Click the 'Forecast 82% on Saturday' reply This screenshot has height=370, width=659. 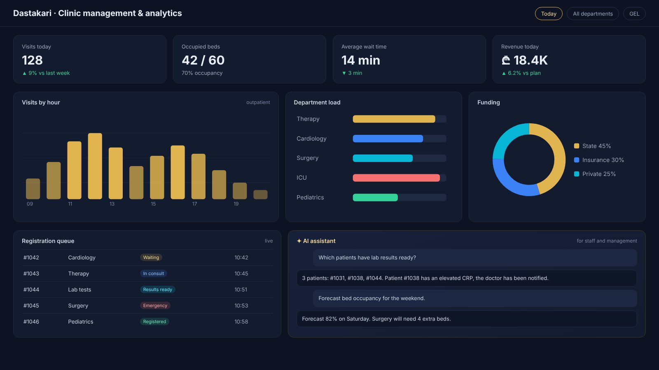(x=467, y=319)
